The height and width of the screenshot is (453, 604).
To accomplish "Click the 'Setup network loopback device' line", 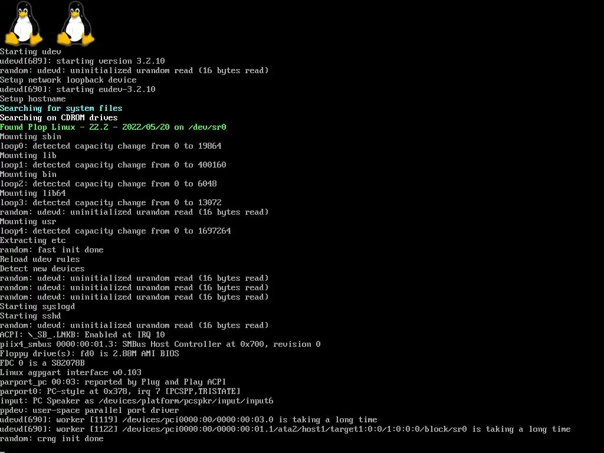I will click(68, 80).
